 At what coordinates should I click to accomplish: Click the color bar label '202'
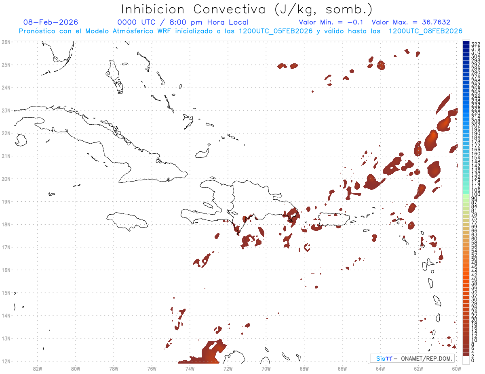pos(476,125)
